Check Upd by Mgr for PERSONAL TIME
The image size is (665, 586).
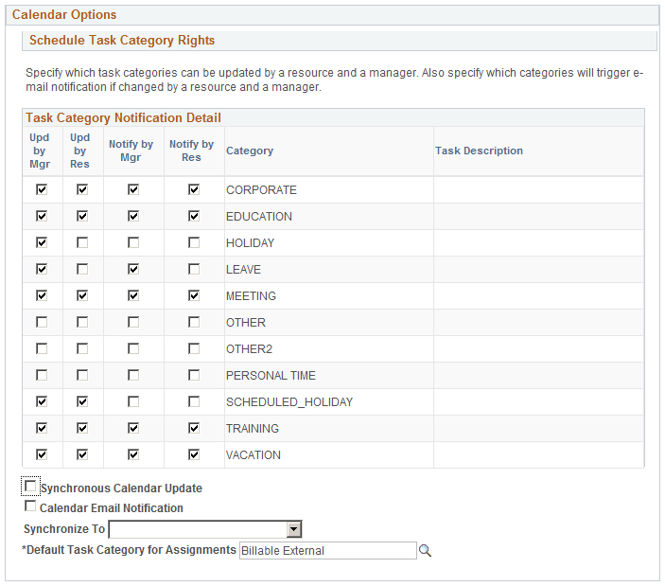click(x=42, y=375)
